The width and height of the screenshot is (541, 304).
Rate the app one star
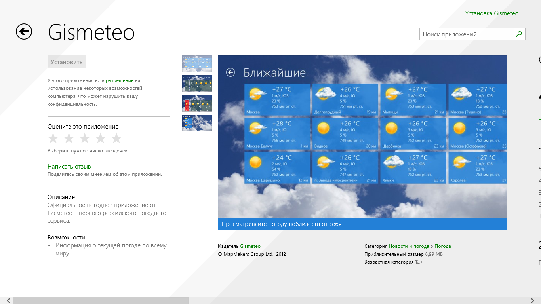pos(53,139)
